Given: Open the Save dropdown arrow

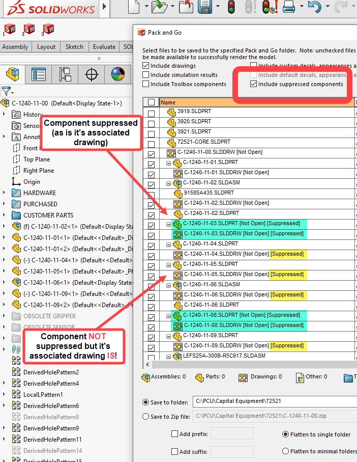Looking at the screenshot, I should coord(218,6).
